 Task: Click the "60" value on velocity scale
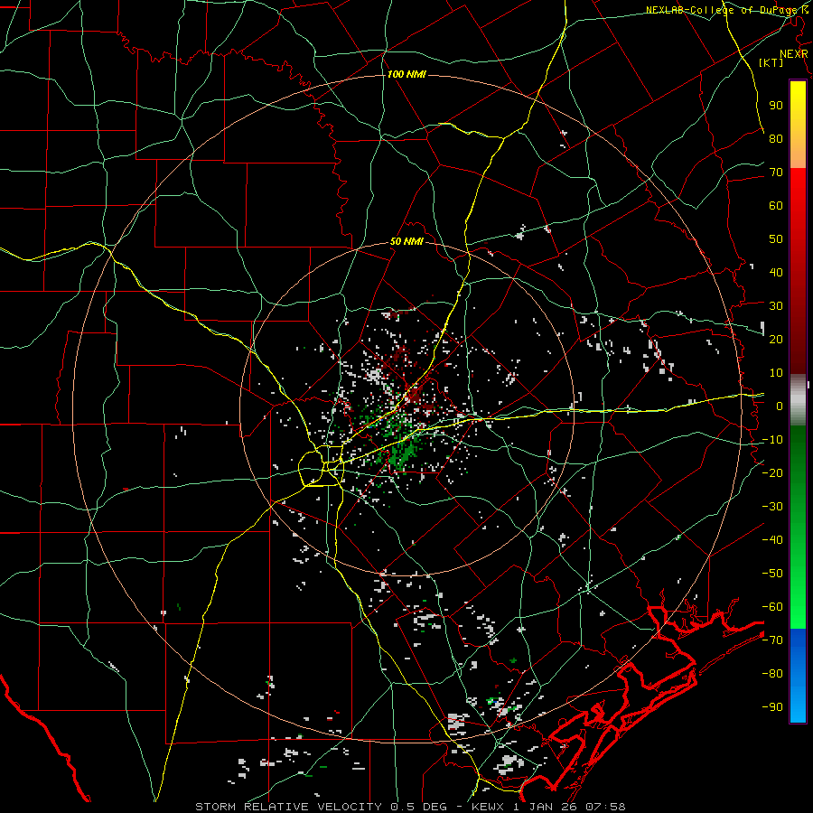point(776,205)
